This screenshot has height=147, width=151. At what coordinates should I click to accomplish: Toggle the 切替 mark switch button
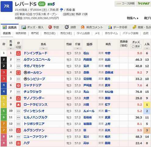point(18,47)
